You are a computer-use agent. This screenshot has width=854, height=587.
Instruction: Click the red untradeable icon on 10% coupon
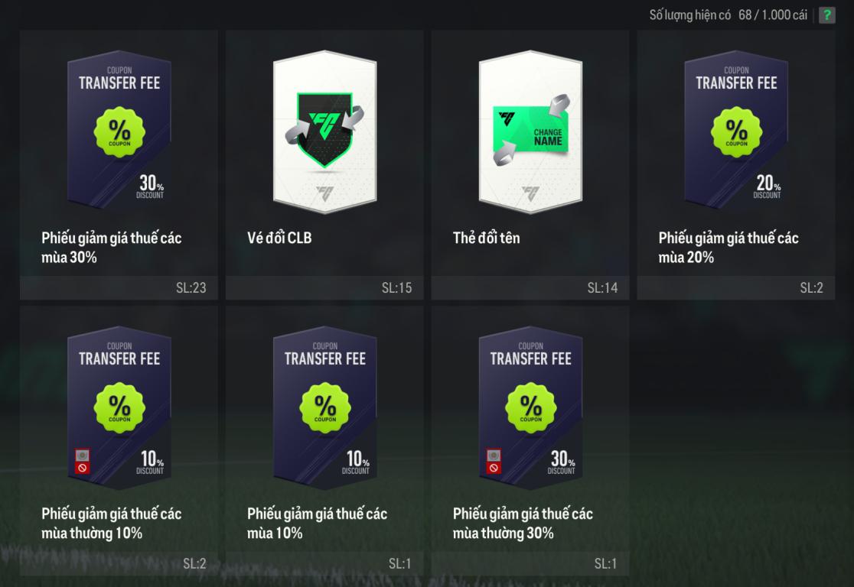click(82, 462)
